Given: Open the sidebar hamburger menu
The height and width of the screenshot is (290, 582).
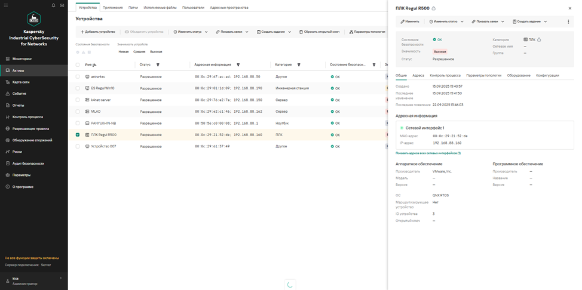Looking at the screenshot, I should (5, 5).
